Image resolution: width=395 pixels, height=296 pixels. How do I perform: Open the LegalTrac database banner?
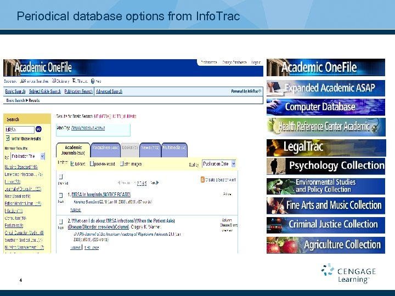coord(326,148)
